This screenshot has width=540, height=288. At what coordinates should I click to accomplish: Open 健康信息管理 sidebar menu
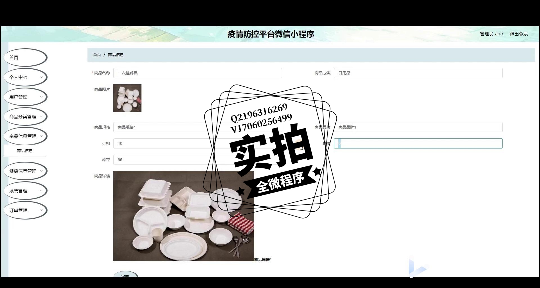25,171
